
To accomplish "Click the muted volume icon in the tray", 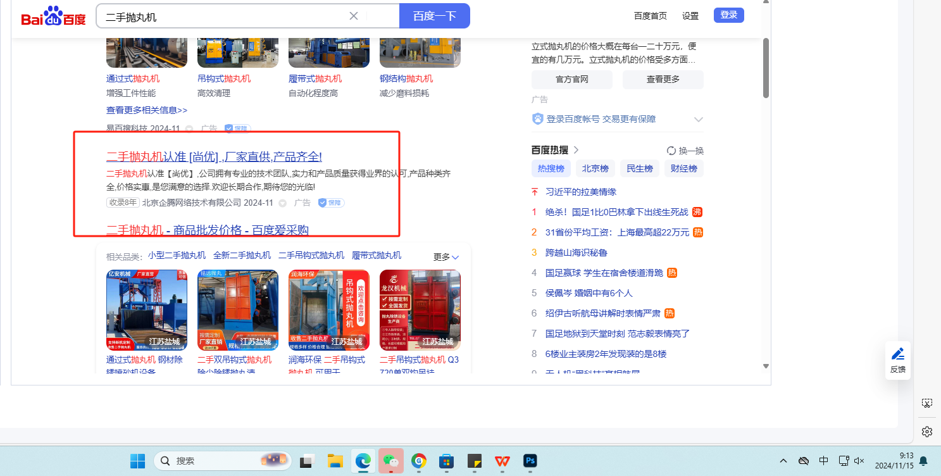I will pos(859,461).
